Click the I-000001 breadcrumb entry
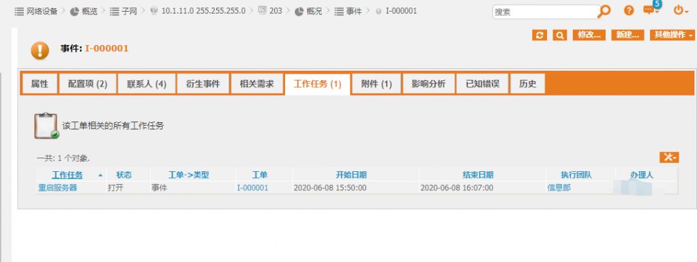Screen dimensions: 697x262 point(401,11)
